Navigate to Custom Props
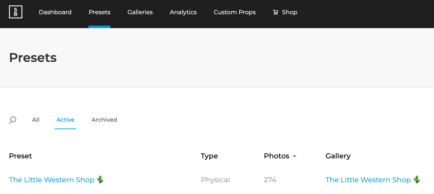Viewport: 434px width, 194px height. (234, 12)
